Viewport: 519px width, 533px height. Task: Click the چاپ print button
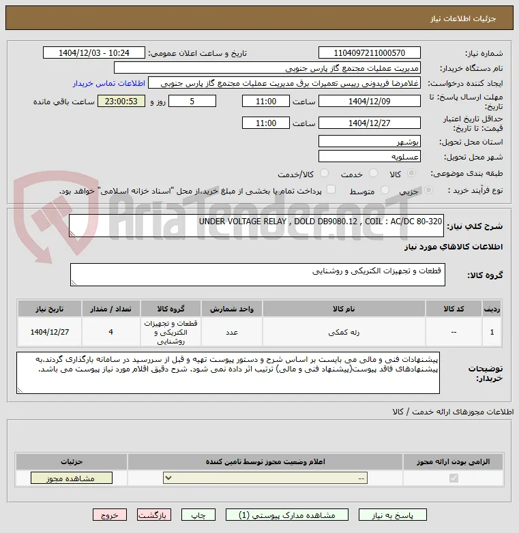(x=198, y=515)
